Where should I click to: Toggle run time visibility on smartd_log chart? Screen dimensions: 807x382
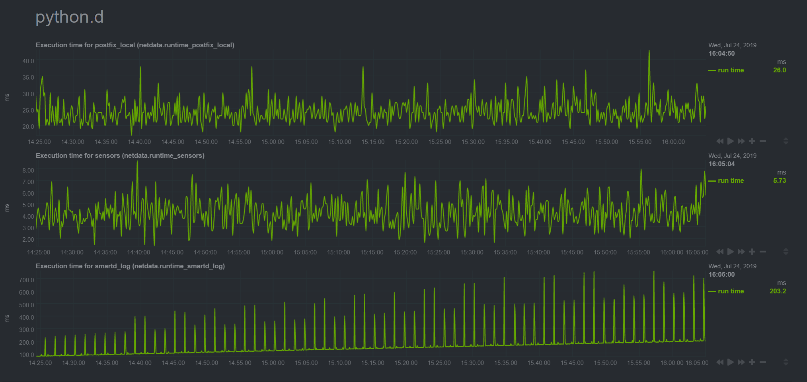pos(729,291)
